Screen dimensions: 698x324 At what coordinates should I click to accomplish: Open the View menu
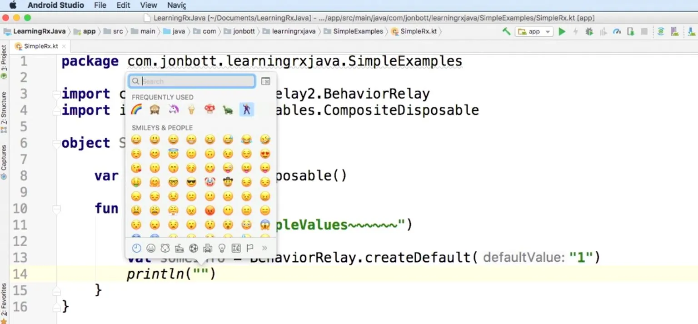click(x=149, y=5)
